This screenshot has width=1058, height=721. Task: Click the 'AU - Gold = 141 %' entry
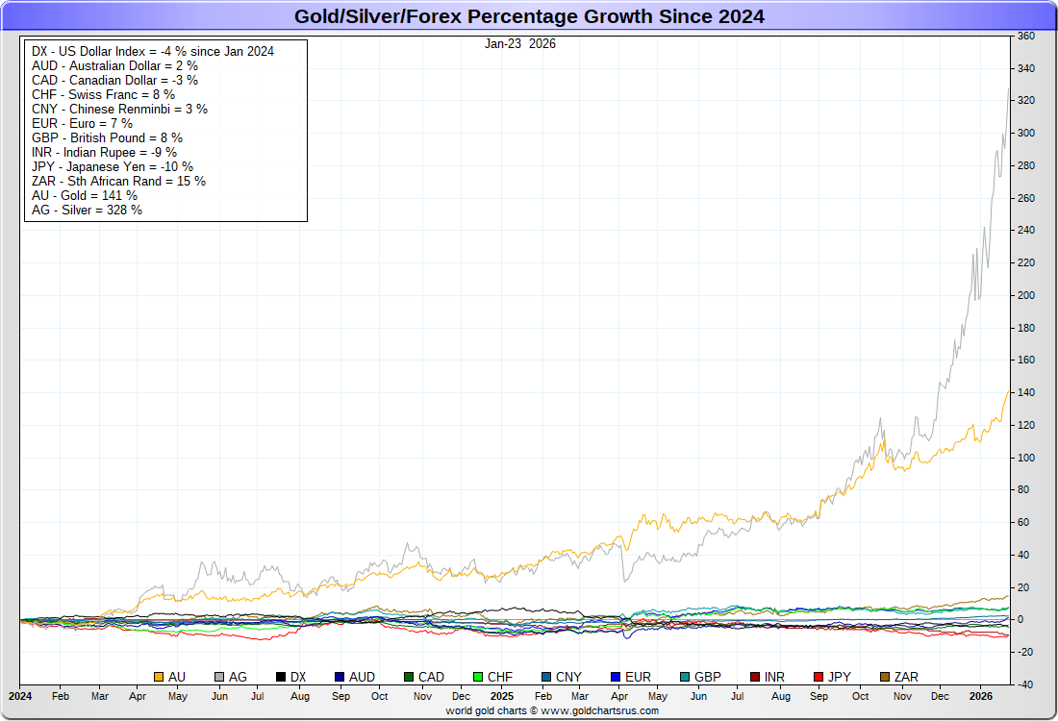[x=85, y=195]
